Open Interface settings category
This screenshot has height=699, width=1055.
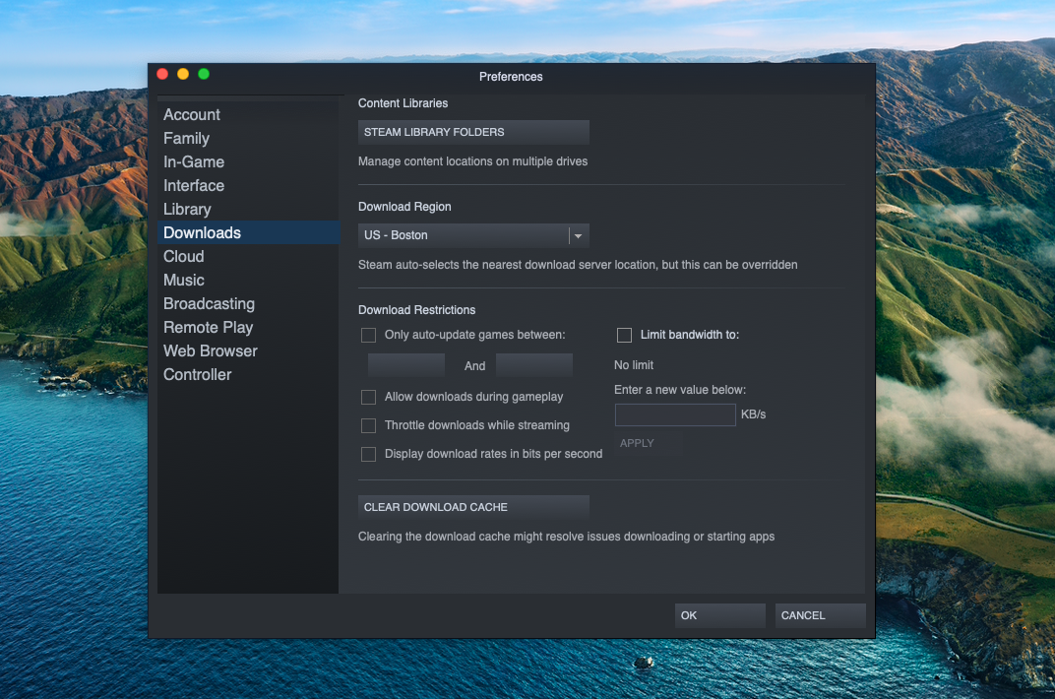click(194, 186)
